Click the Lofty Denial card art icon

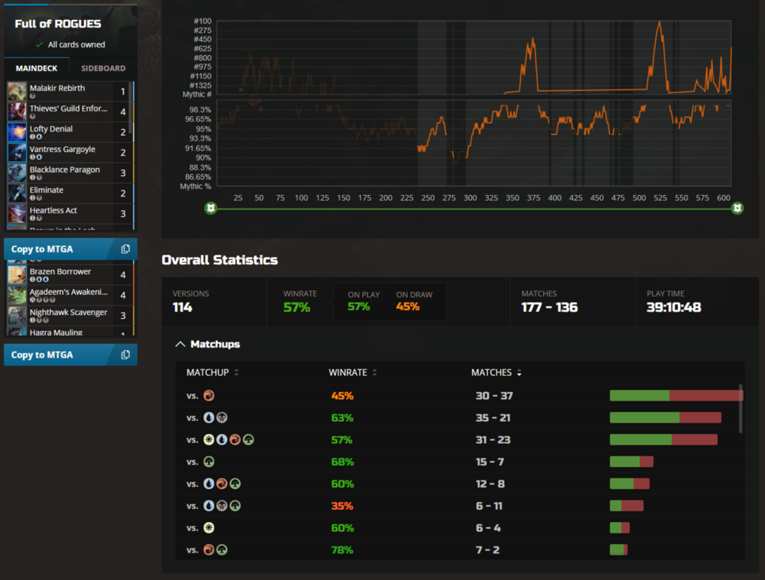(x=17, y=132)
